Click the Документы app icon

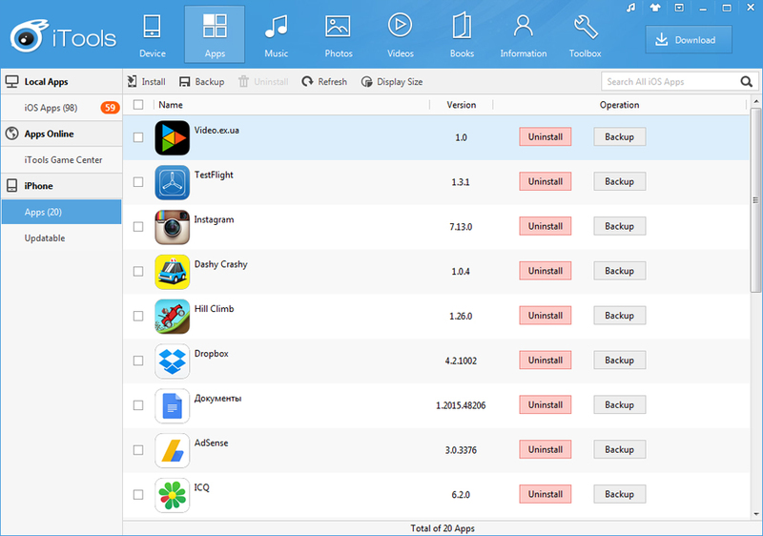tap(173, 406)
